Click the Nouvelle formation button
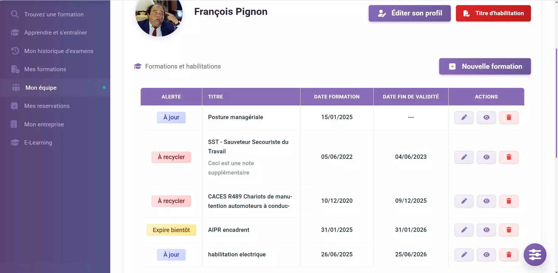This screenshot has width=558, height=273. click(485, 66)
